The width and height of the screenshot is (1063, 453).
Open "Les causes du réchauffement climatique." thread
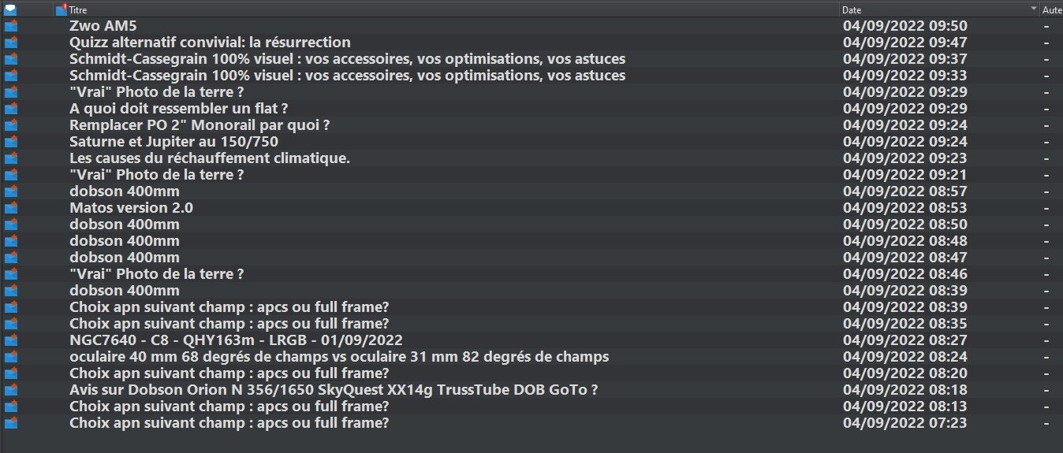[x=209, y=158]
